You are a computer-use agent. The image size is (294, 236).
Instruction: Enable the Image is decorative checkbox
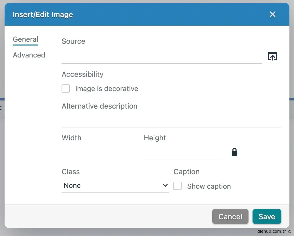point(66,89)
